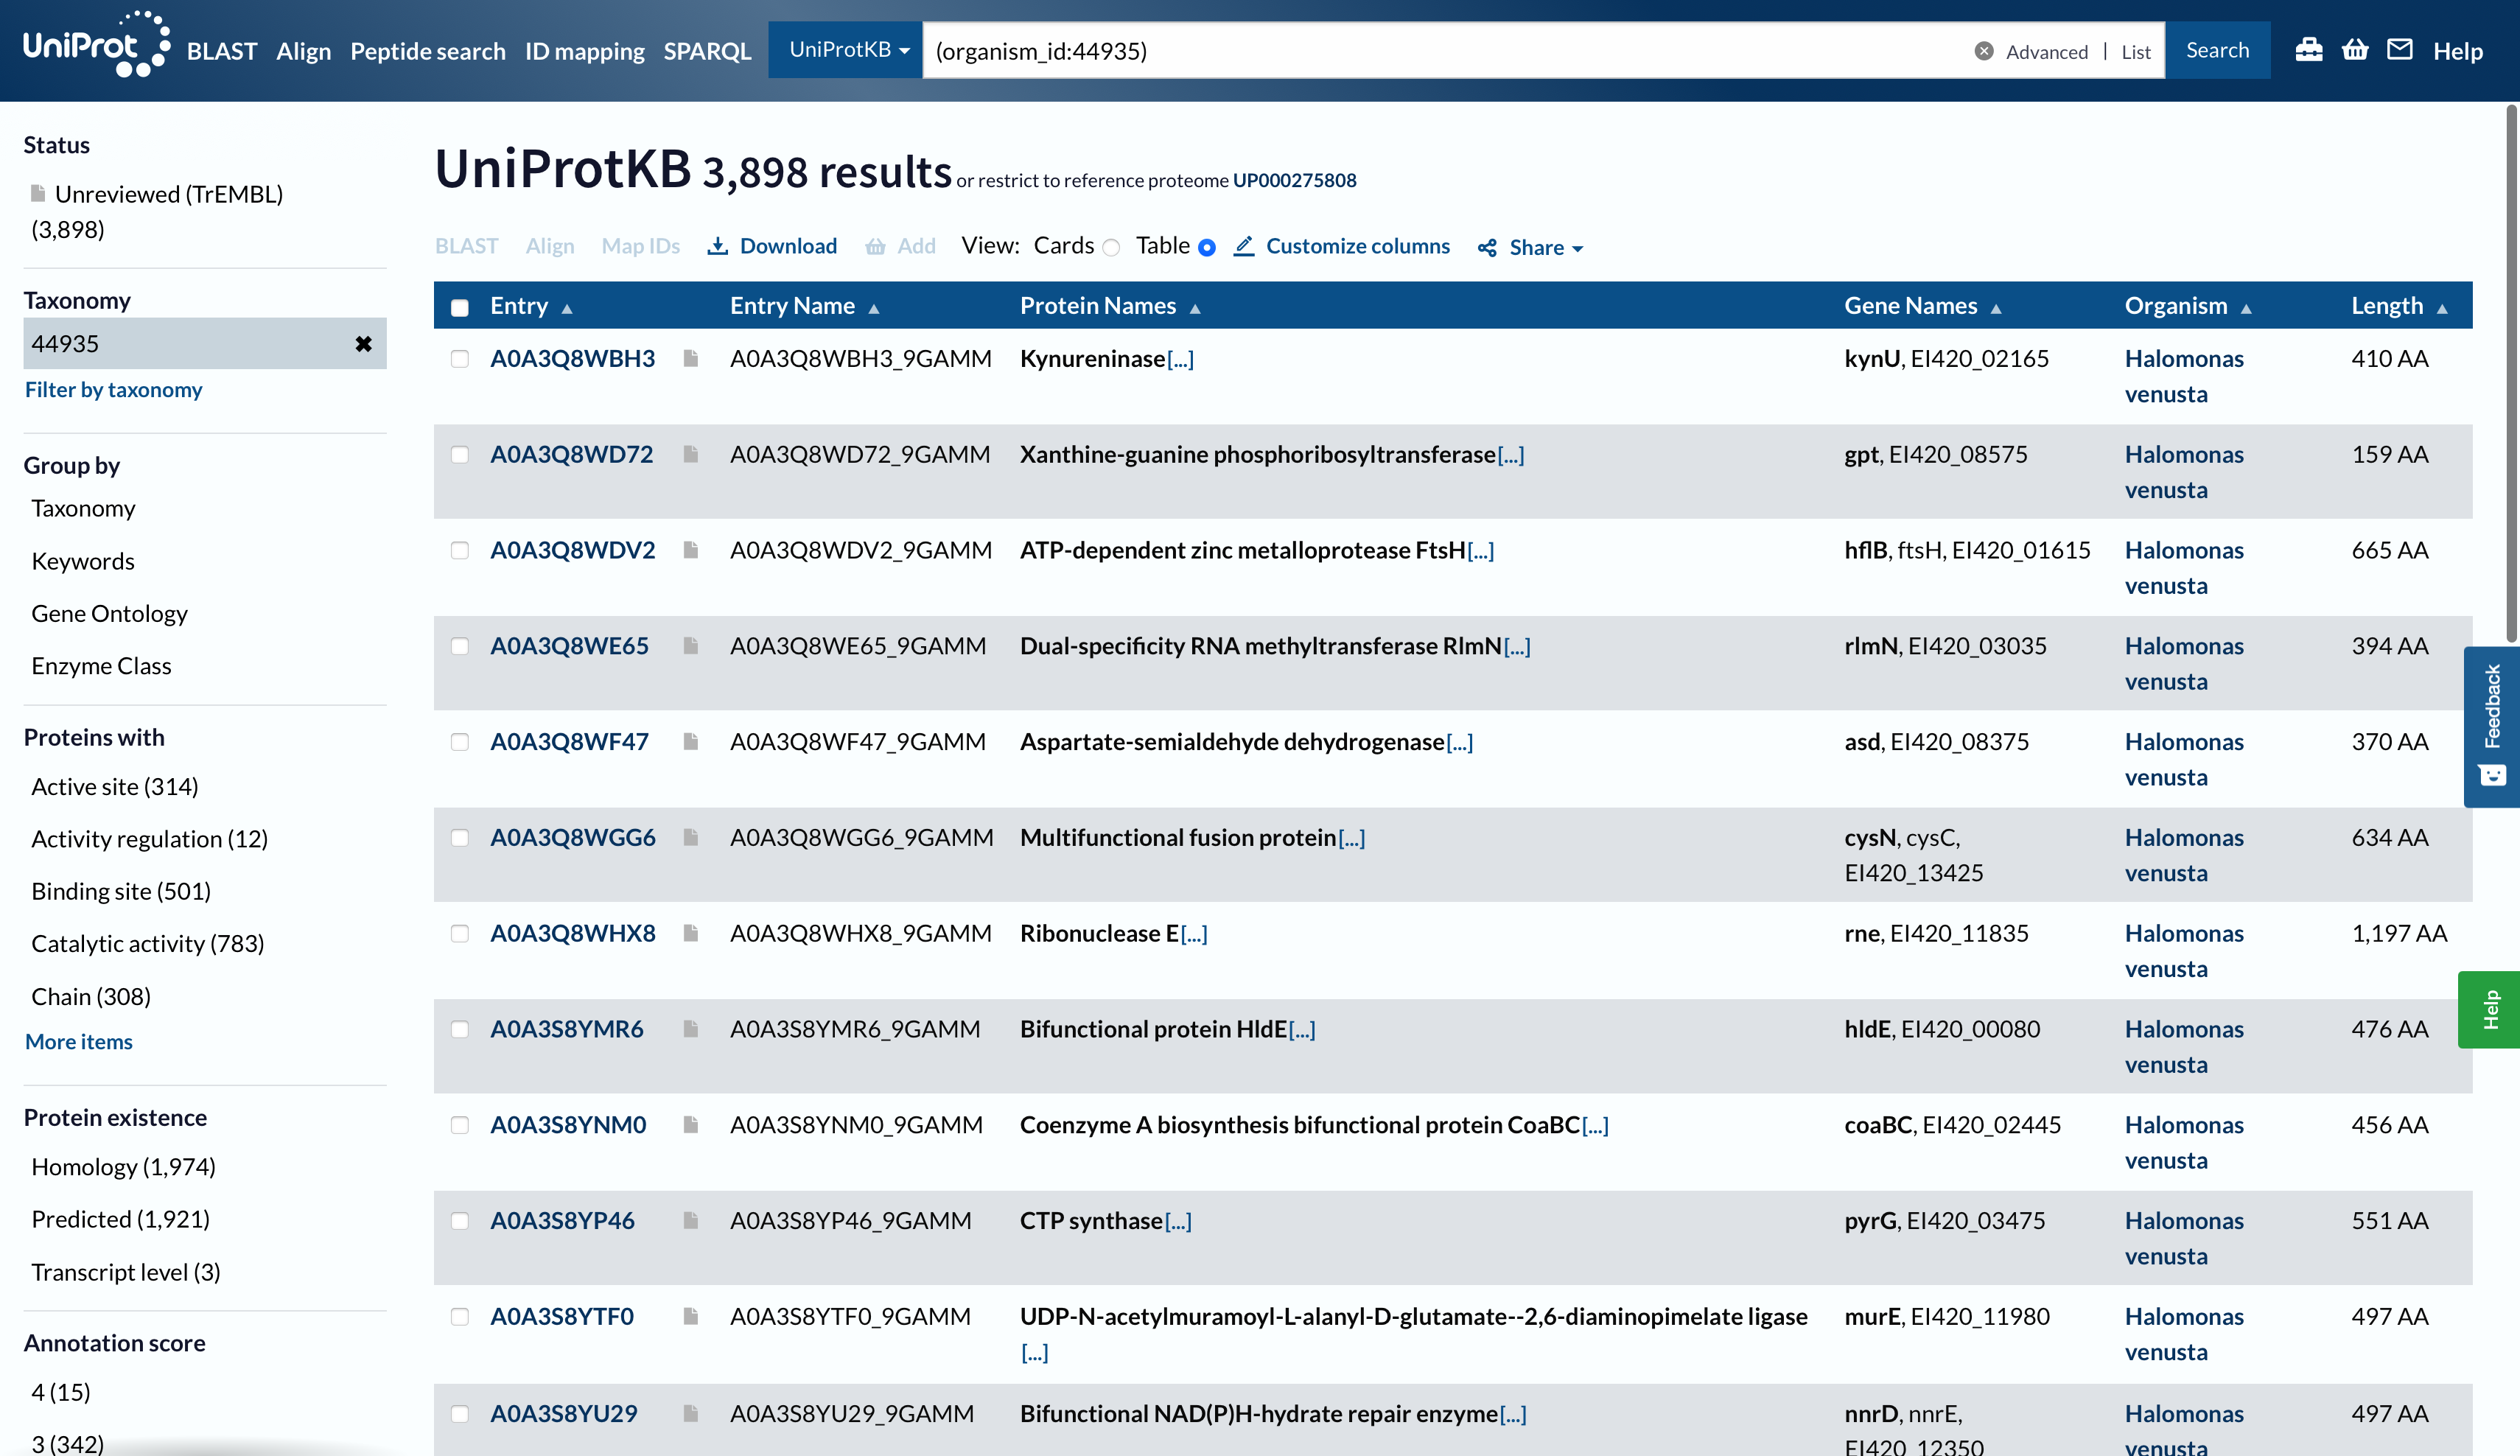The image size is (2520, 1456).
Task: Open Peptide search in navigation
Action: pyautogui.click(x=428, y=51)
